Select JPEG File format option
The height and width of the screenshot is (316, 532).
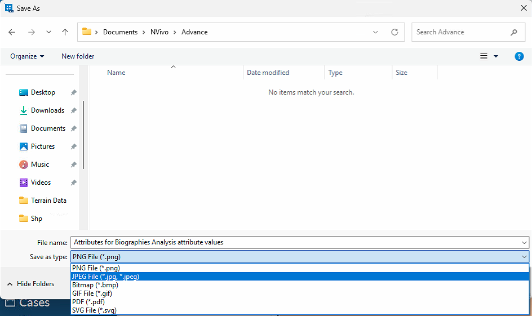click(105, 277)
